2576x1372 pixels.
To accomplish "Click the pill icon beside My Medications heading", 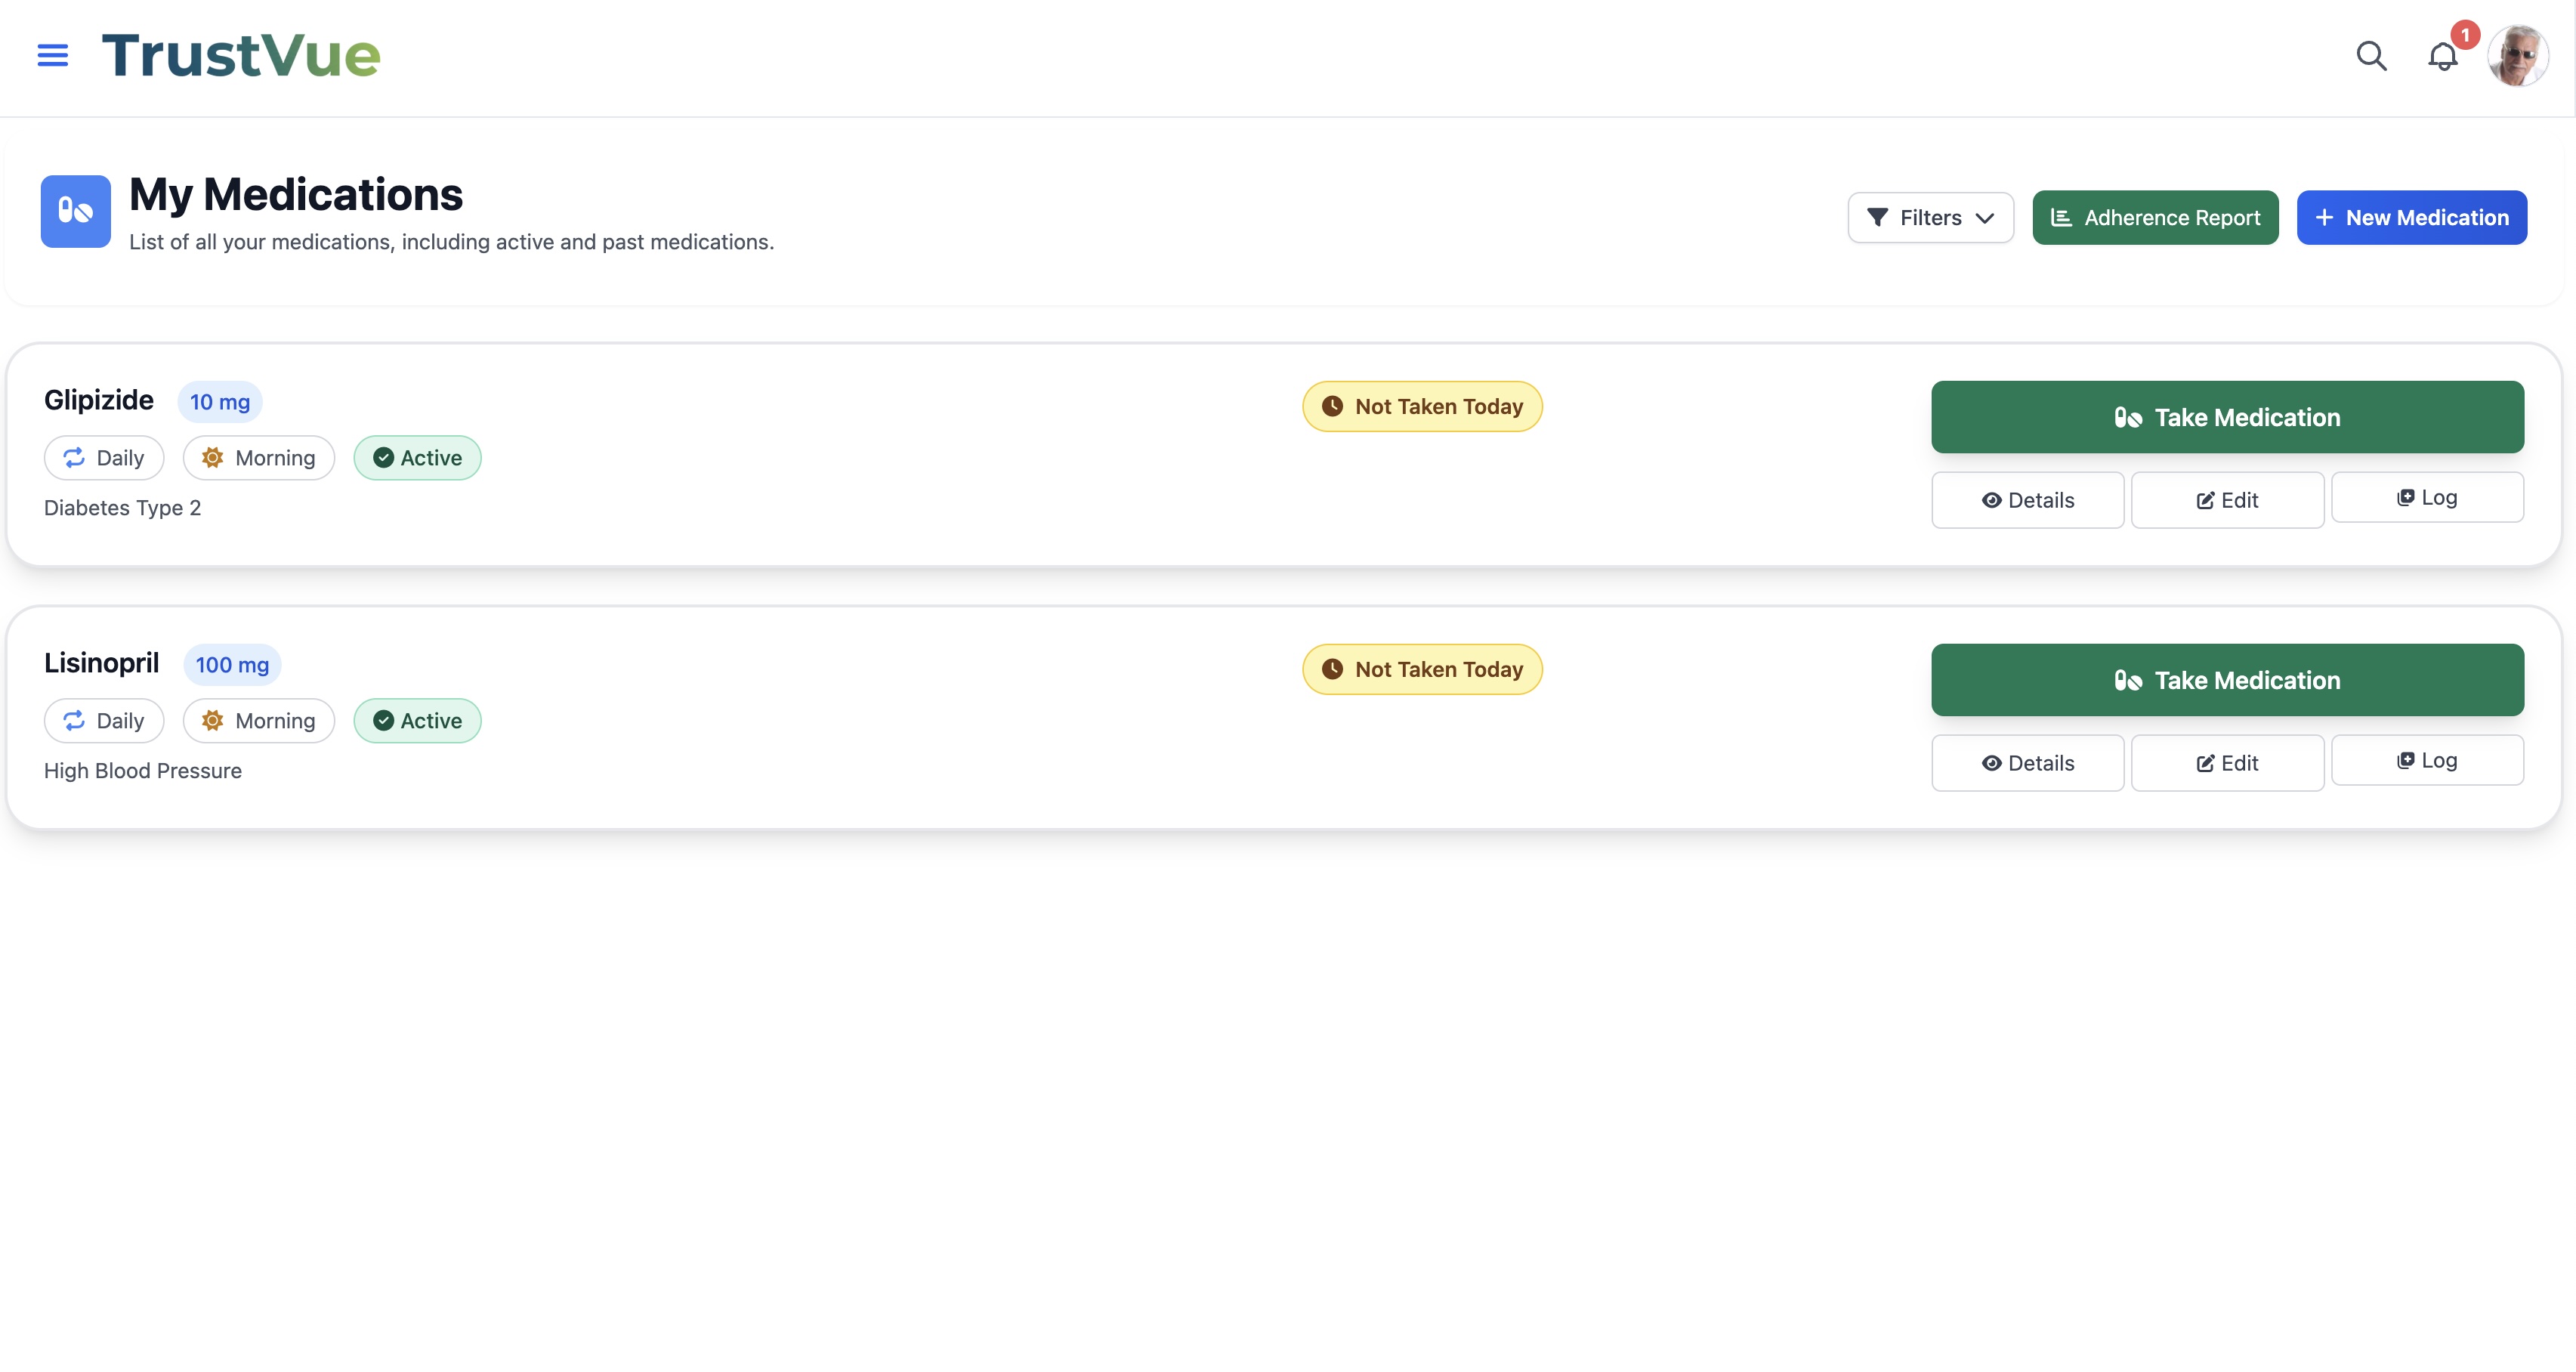I will pos(75,211).
